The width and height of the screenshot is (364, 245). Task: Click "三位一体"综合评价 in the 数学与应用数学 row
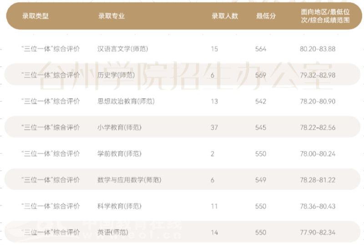51,180
